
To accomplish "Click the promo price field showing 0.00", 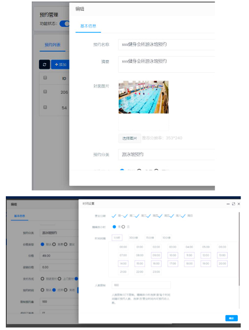I will coord(59,267).
